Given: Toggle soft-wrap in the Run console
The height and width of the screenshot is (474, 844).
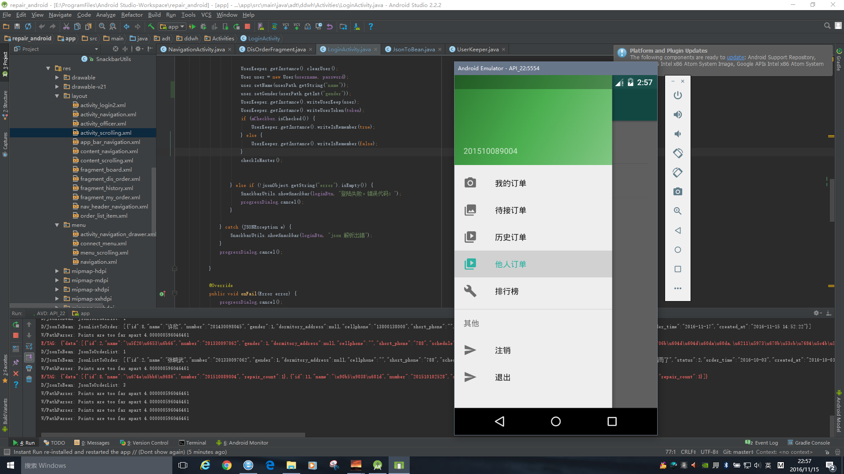Looking at the screenshot, I should [29, 346].
